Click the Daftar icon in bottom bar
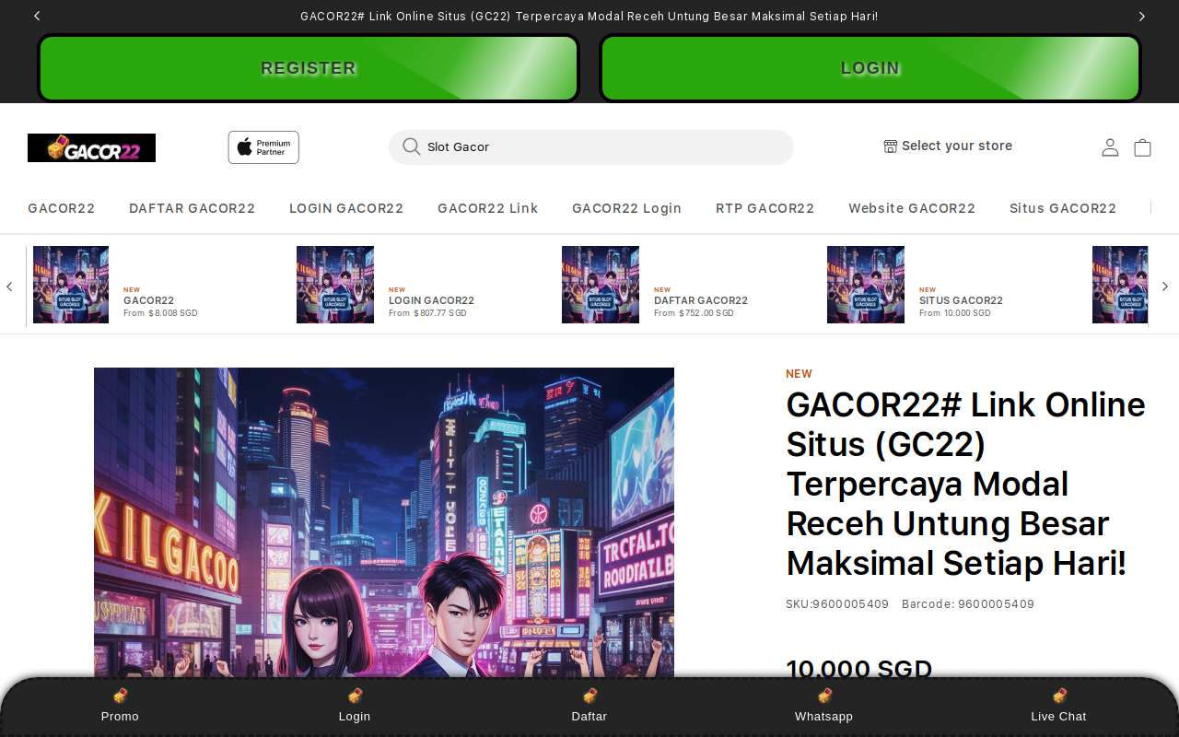 [x=589, y=696]
